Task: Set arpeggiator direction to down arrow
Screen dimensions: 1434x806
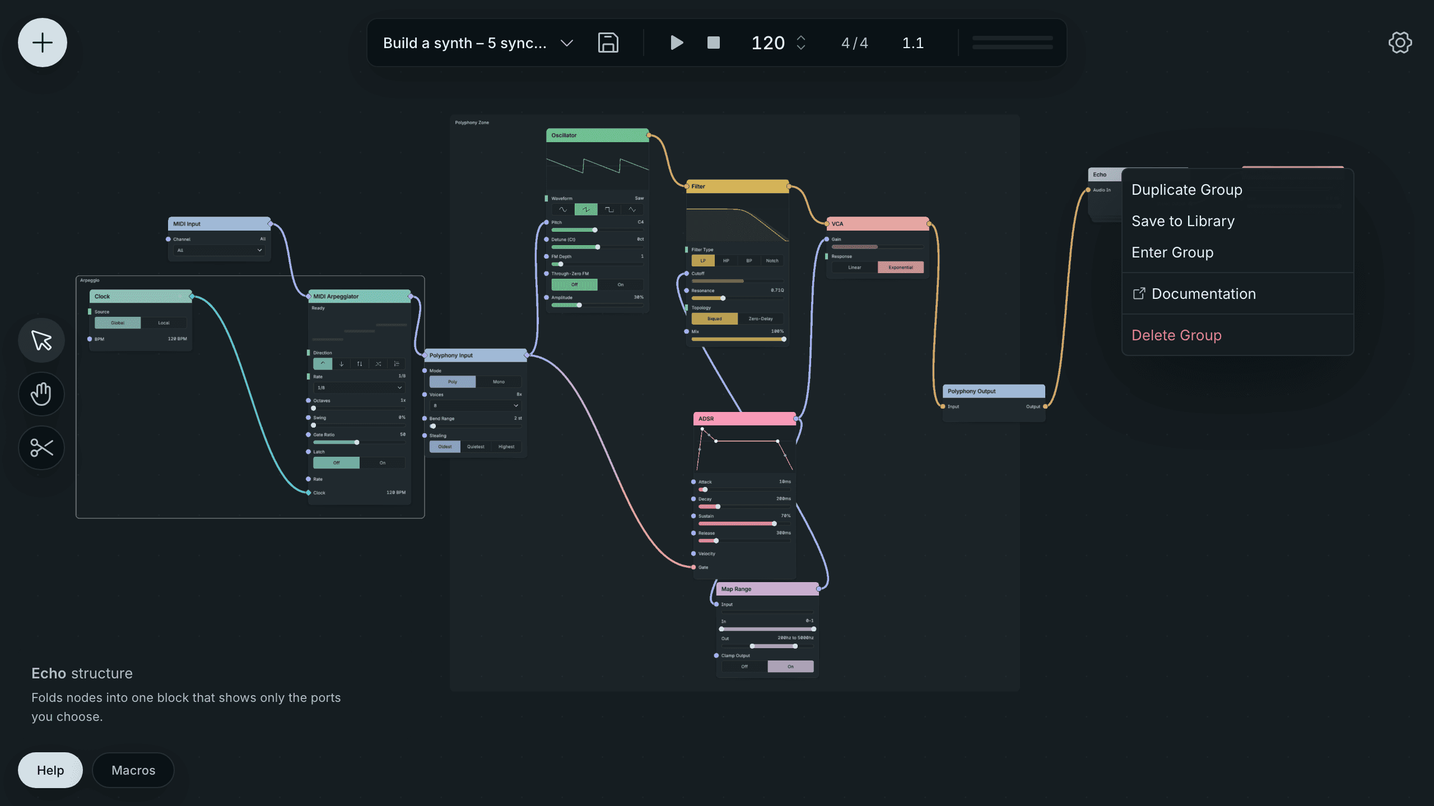Action: point(341,364)
